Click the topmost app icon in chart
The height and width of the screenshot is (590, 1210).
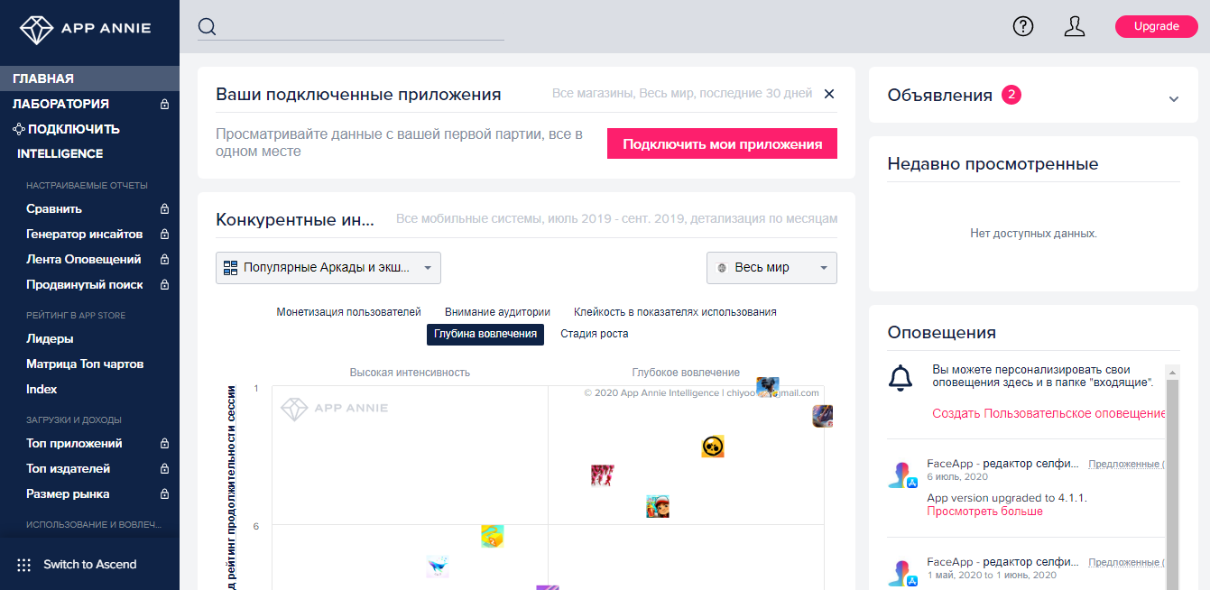[x=768, y=388]
